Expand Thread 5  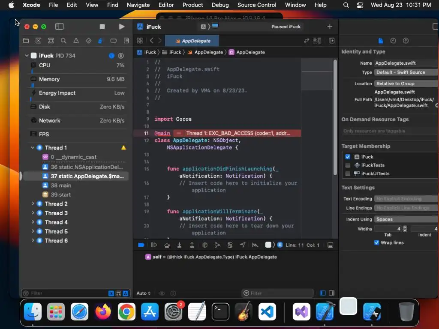point(33,231)
